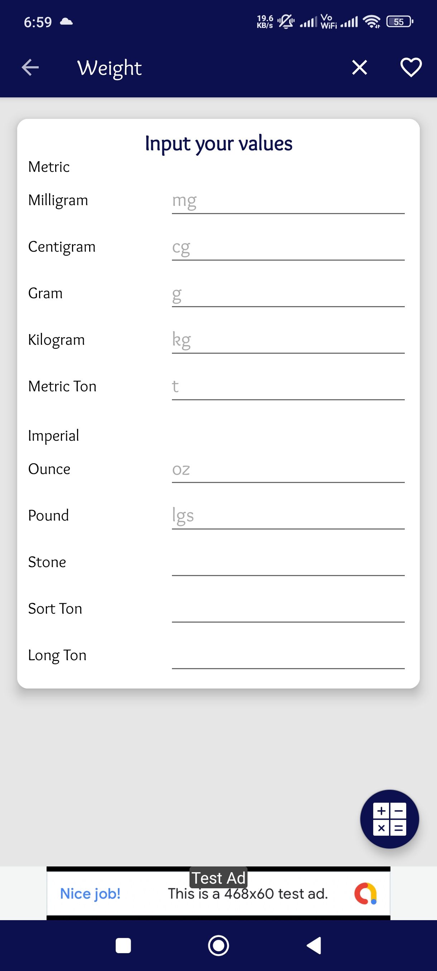Click the X clear icon in header
This screenshot has height=971, width=437.
coord(359,68)
